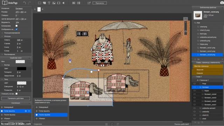Undo the last action
Screen dimensions: 224x126
click(x=24, y=3)
